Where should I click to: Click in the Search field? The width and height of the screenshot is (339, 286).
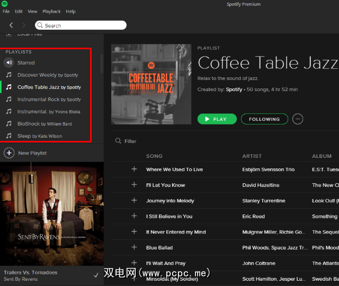81,25
